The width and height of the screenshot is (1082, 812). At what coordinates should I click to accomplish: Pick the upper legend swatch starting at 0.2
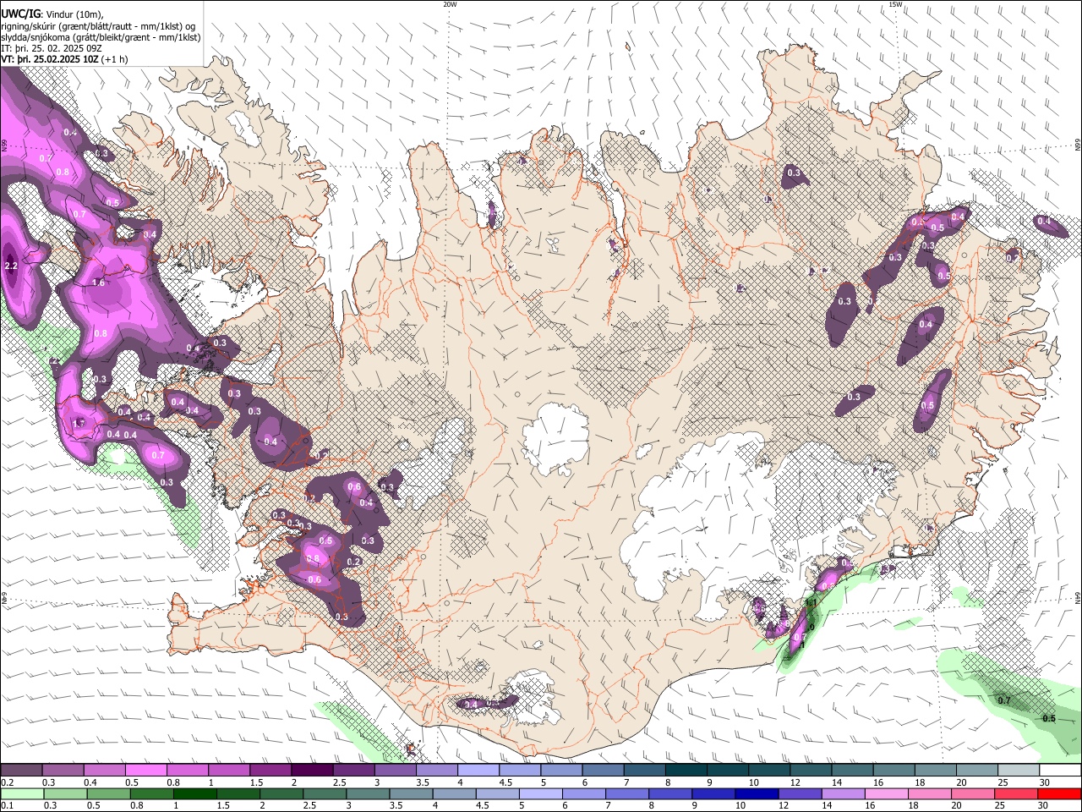click(x=21, y=770)
